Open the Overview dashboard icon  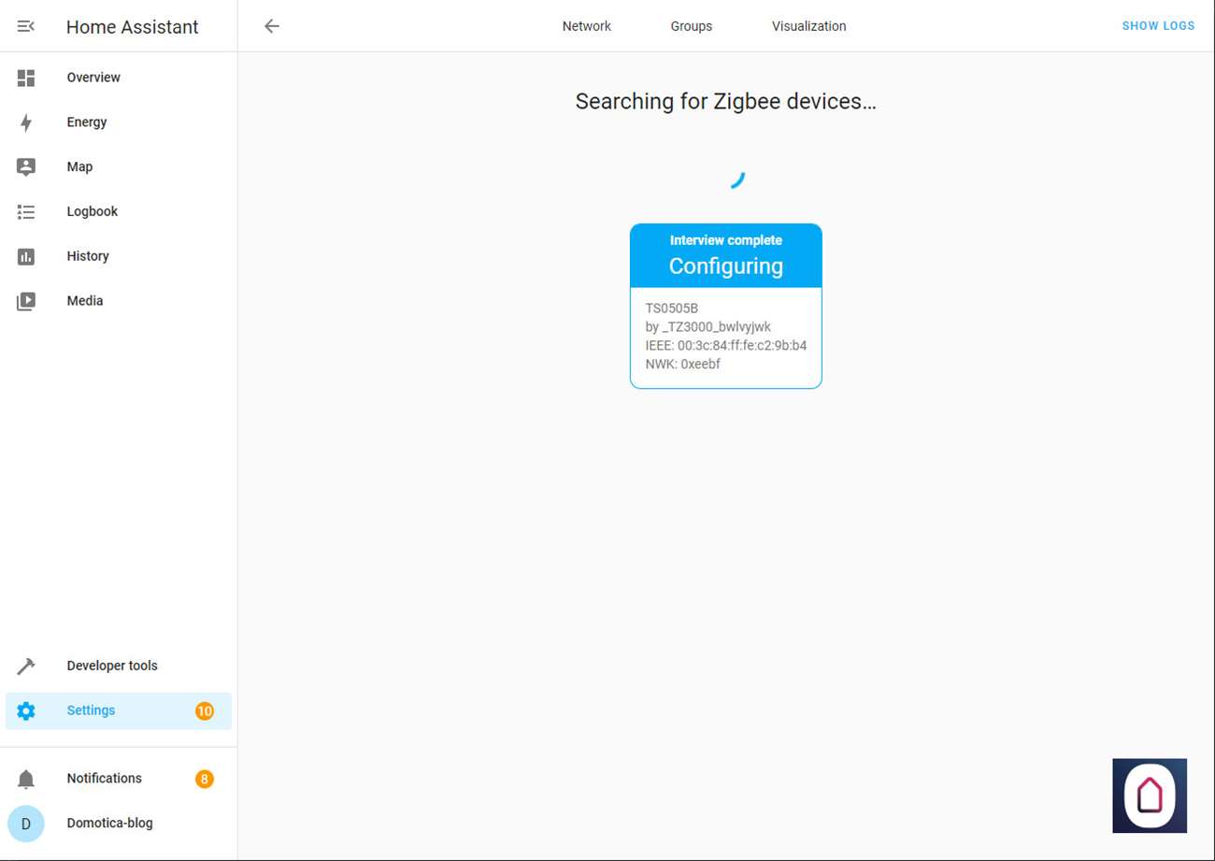[x=26, y=78]
